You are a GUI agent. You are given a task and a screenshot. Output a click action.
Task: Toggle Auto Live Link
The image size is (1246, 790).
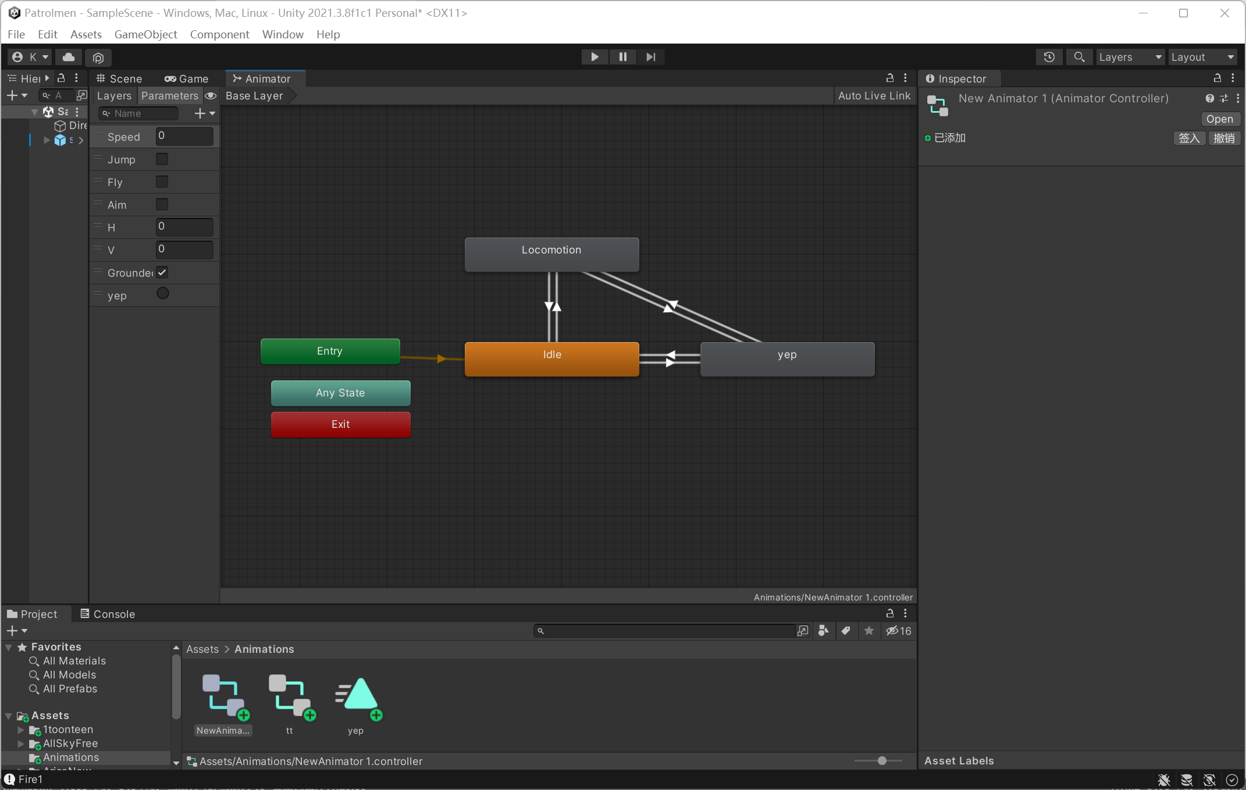tap(874, 96)
